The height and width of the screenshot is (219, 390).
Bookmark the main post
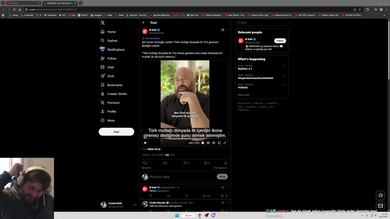coord(205,163)
